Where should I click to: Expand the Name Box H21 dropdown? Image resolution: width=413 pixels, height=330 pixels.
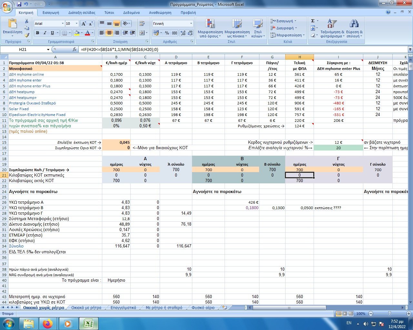click(x=48, y=50)
